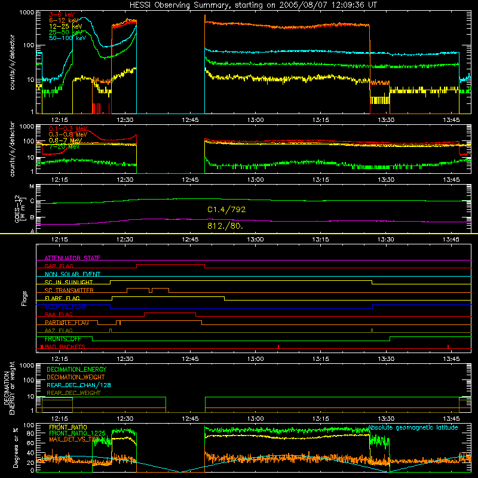The image size is (478, 478).
Task: Click the 'SAA_FLAG' label
Action: (59, 314)
